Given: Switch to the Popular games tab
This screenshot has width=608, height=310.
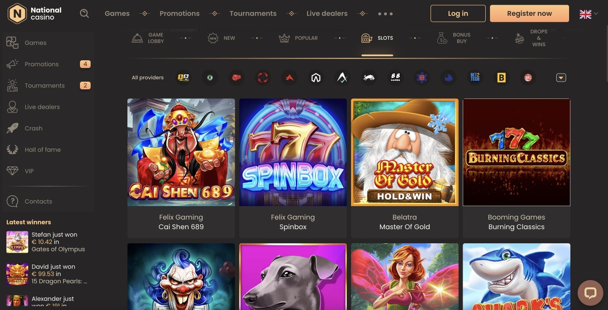Looking at the screenshot, I should click(x=298, y=38).
